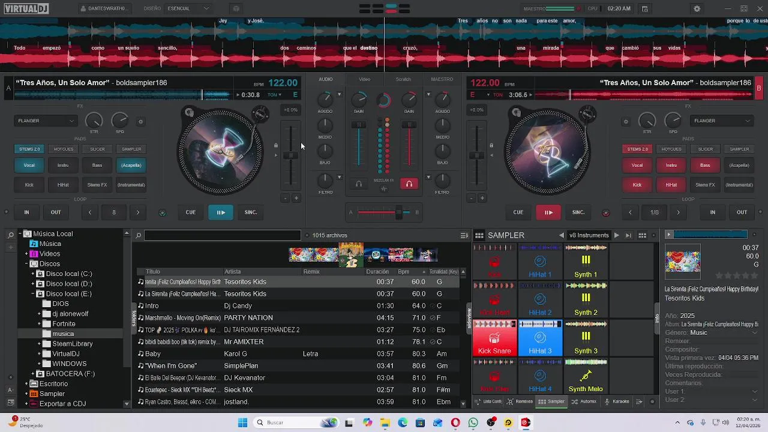Open browser list options menu icon

(x=464, y=236)
